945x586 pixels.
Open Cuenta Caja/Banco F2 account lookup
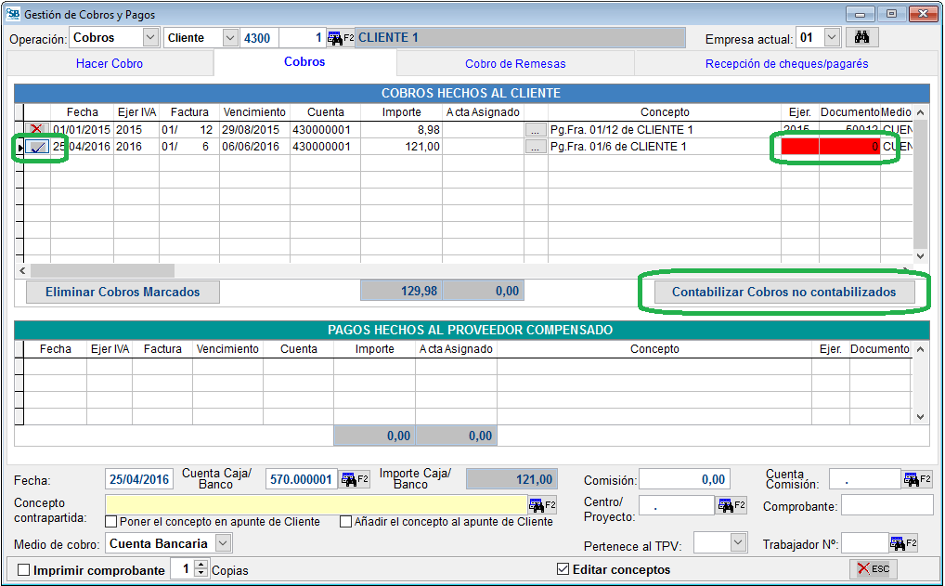coord(355,479)
